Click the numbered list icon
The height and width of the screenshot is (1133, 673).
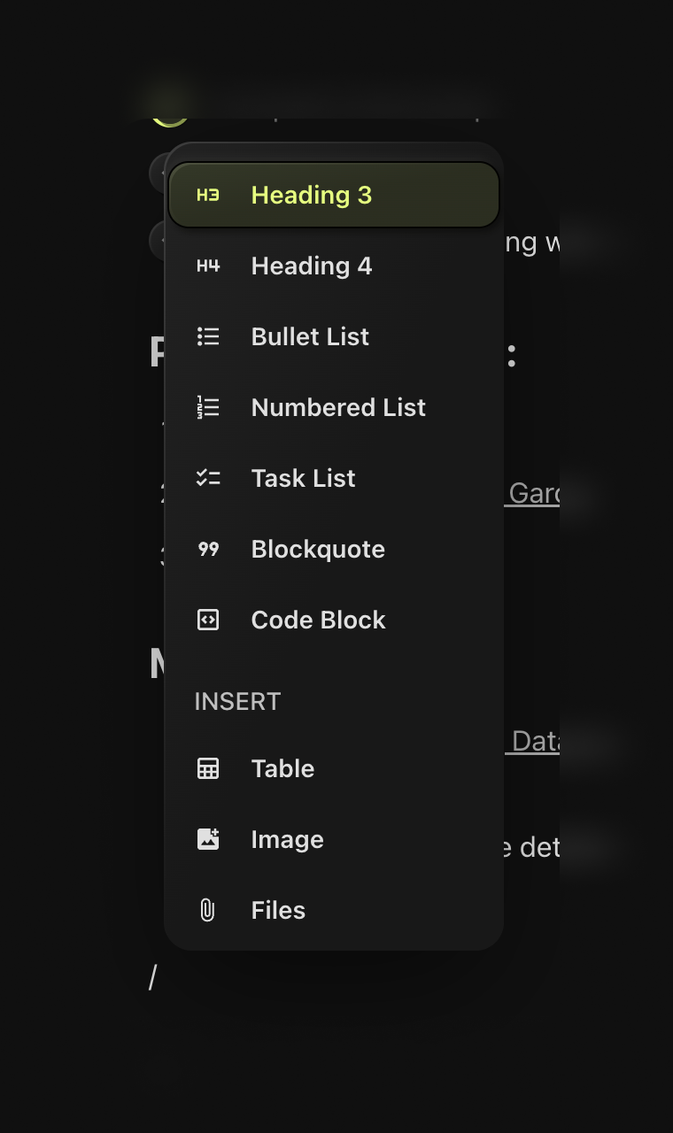208,408
